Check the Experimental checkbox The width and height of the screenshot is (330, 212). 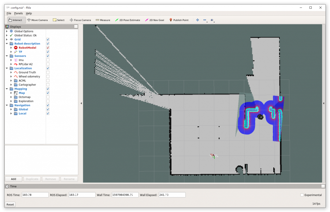[302, 195]
